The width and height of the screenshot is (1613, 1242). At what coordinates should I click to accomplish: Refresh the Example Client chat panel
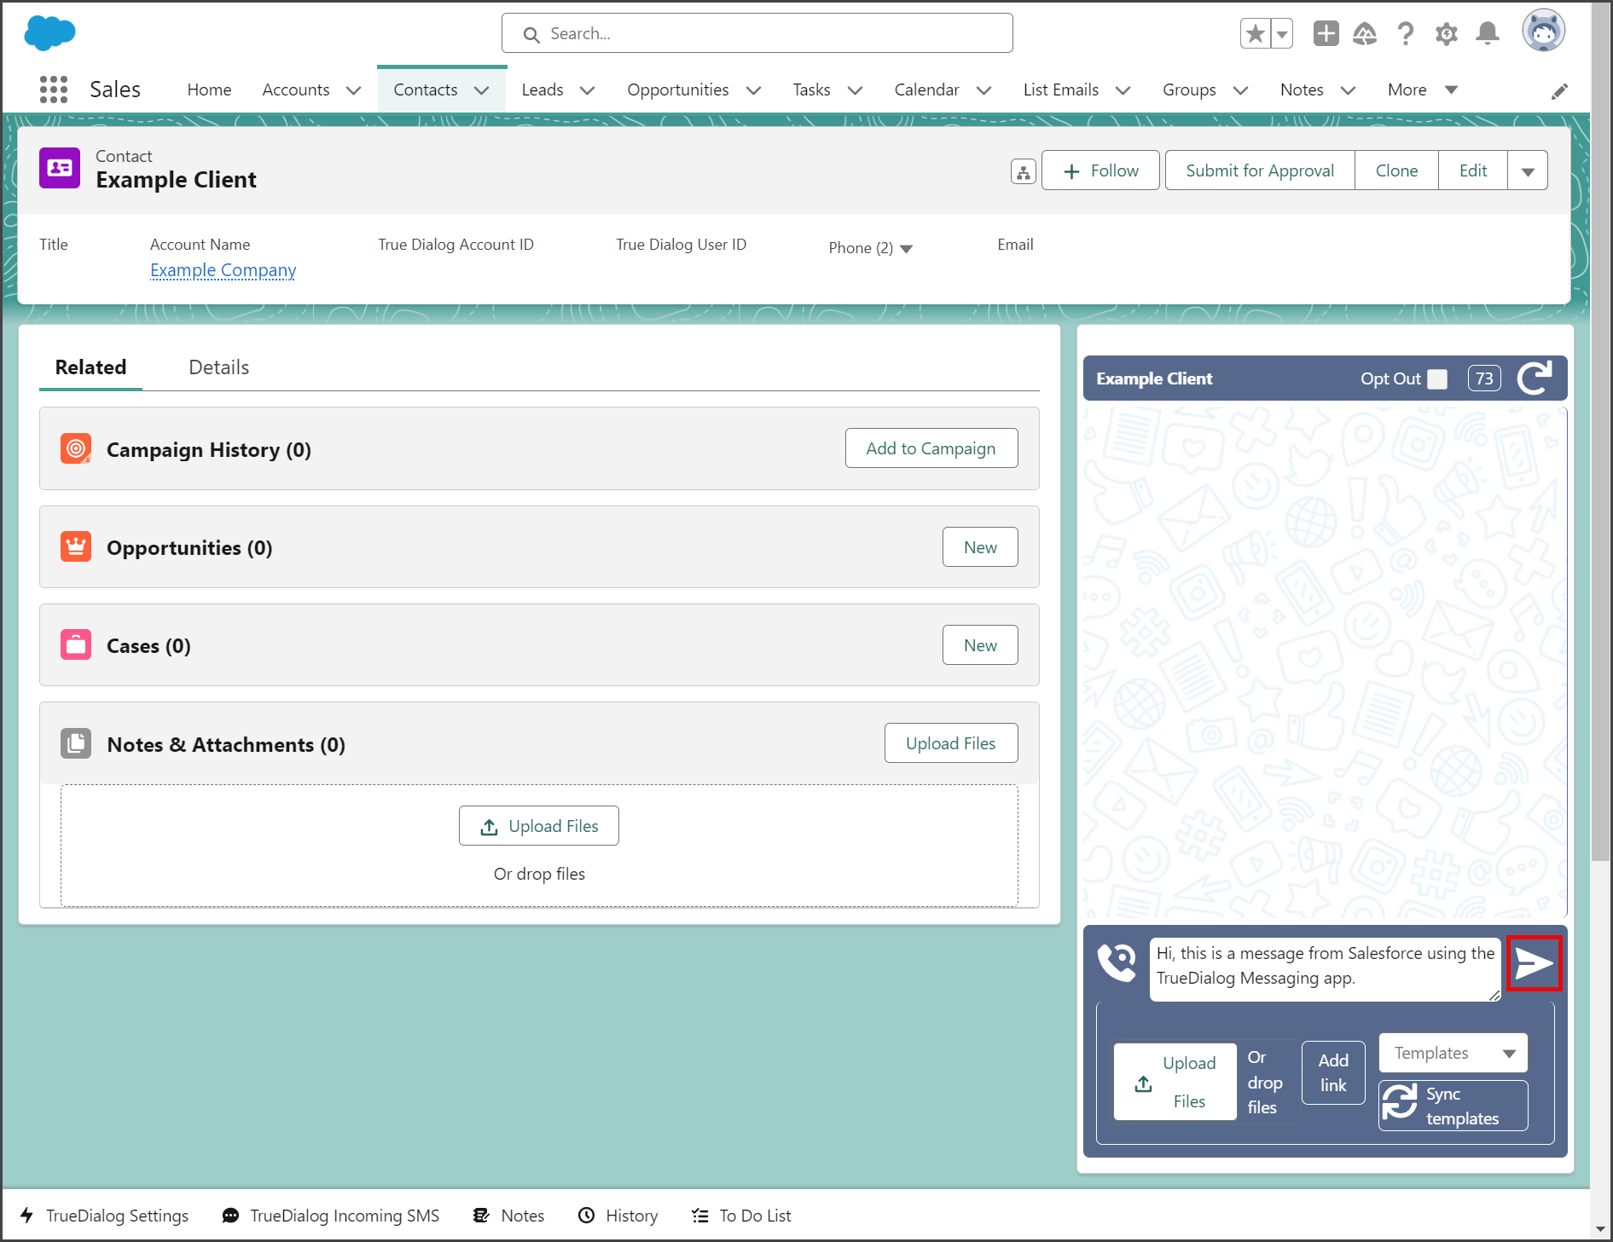1535,378
